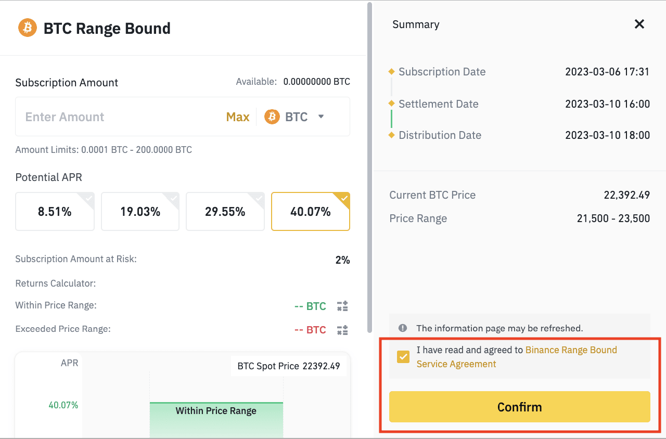Viewport: 666px width, 439px height.
Task: Close the Summary panel with the X
Action: [639, 24]
